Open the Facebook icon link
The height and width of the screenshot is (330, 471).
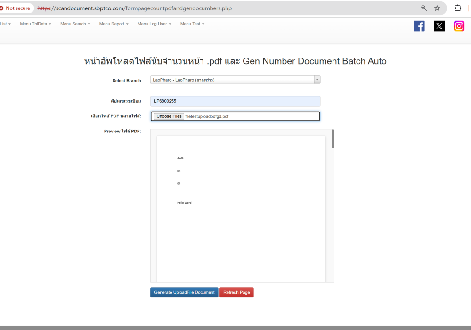click(x=419, y=26)
